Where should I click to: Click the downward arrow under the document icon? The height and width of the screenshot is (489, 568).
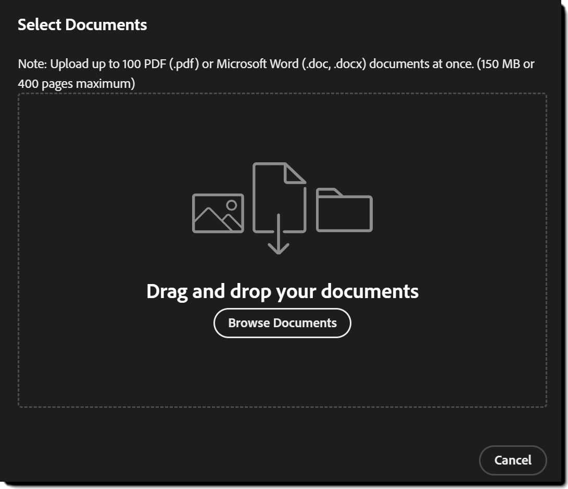coord(280,242)
